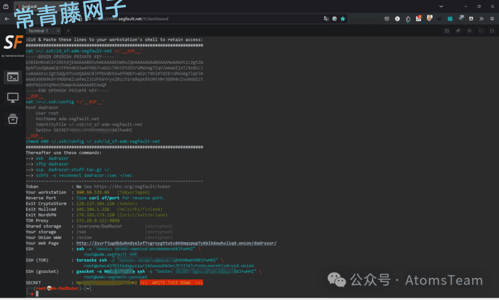Open the Extensions puzzle menu
Screen dimensions: 499x300
408,19
